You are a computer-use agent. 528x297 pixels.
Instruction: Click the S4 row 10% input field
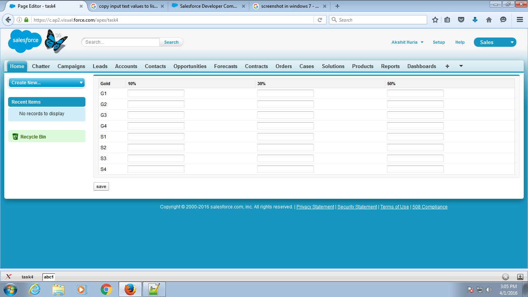click(x=156, y=169)
